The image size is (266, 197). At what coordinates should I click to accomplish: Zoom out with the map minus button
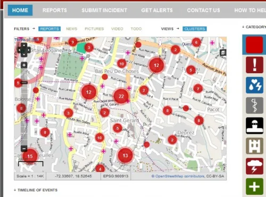(x=24, y=149)
